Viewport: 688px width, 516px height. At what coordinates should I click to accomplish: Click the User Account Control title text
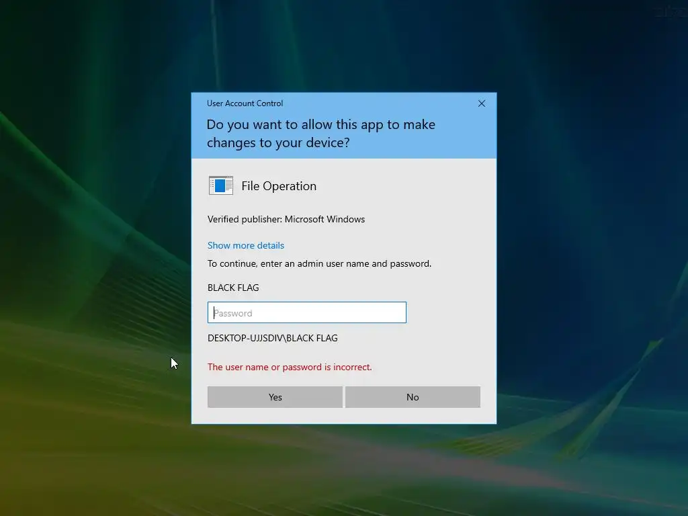(x=245, y=103)
